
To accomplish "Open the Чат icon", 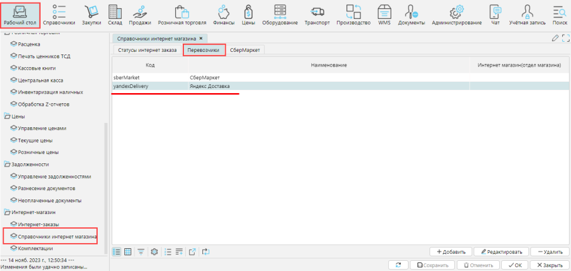I will [x=496, y=15].
